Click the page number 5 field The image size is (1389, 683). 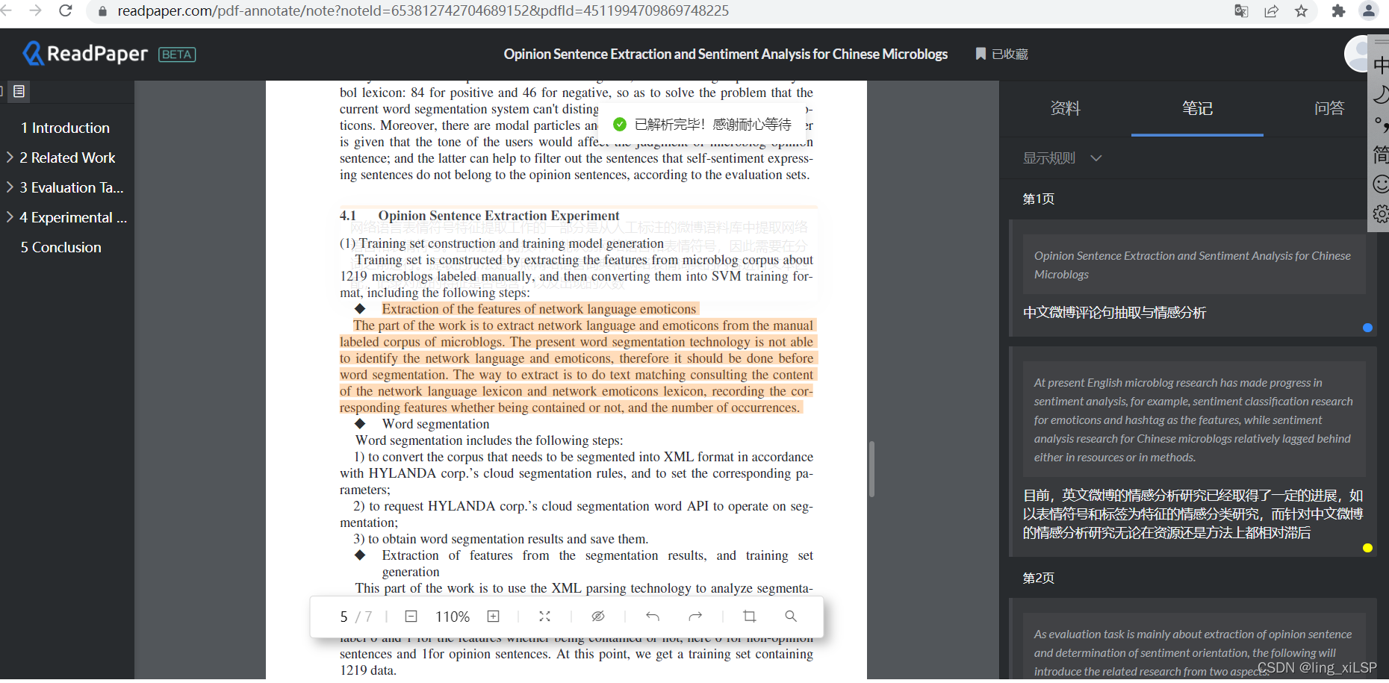344,617
